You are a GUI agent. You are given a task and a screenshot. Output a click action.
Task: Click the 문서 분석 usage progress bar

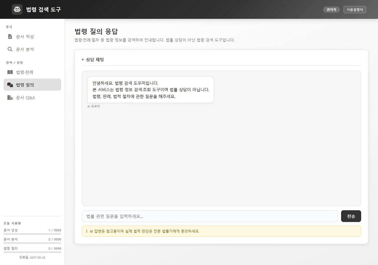(x=32, y=243)
